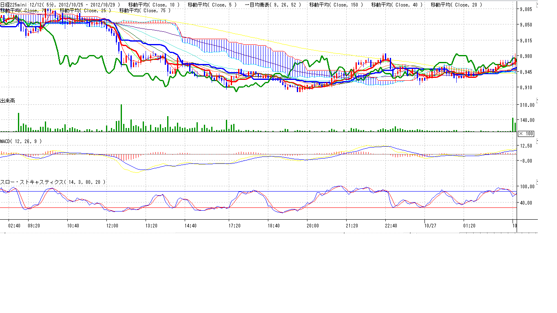This screenshot has height=313, width=557.
Task: Select the 移動平均(Close, 5) indicator label
Action: [x=212, y=5]
